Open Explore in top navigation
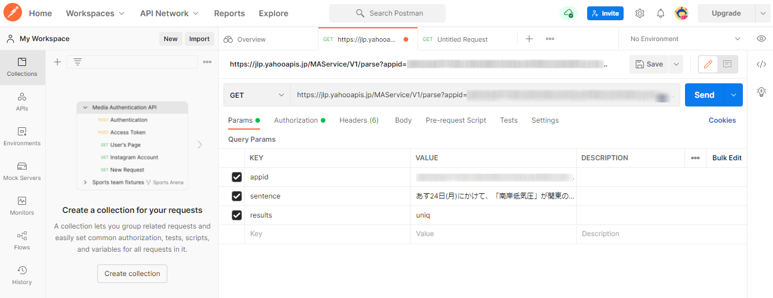This screenshot has height=298, width=773. (x=273, y=13)
